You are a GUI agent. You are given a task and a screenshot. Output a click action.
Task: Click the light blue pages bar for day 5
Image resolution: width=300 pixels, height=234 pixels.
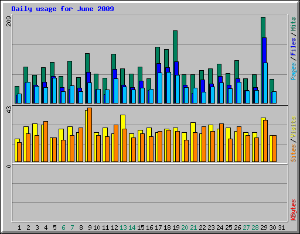pyautogui.click(x=54, y=91)
